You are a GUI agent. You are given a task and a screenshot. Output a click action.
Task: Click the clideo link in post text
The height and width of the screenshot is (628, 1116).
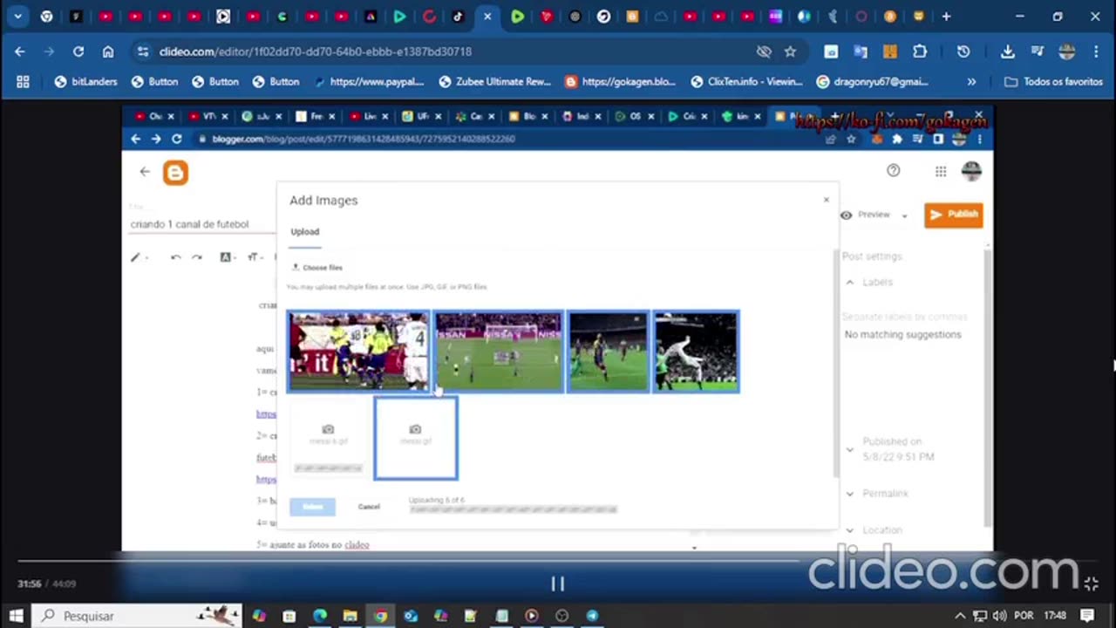point(357,545)
